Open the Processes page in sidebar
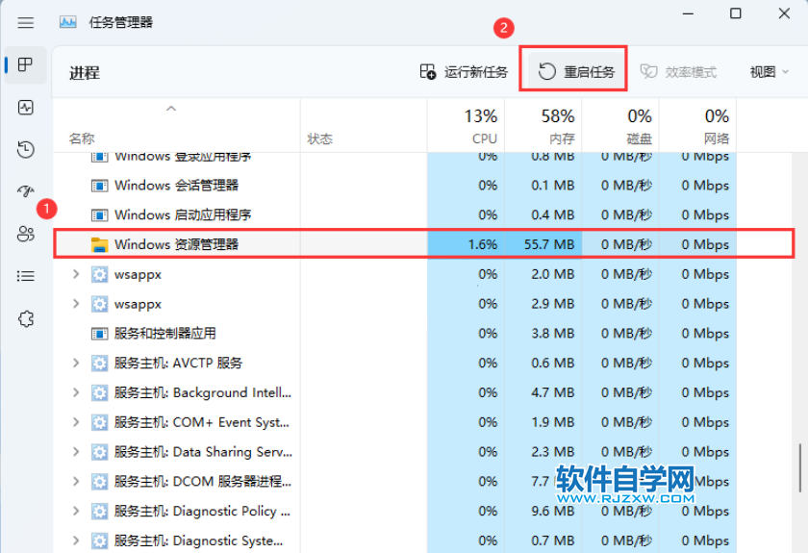 pyautogui.click(x=25, y=65)
